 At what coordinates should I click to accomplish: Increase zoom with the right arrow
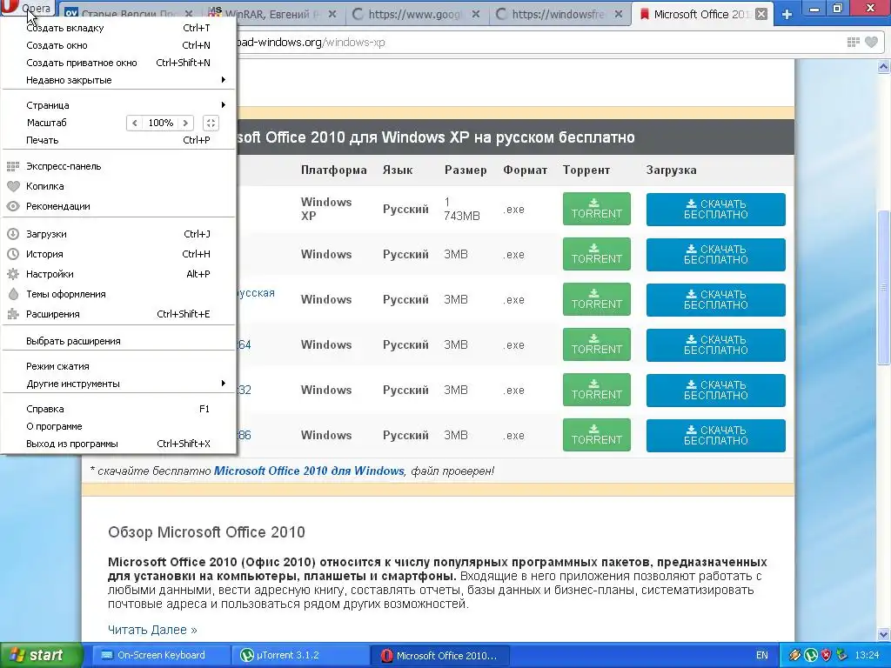tap(185, 123)
